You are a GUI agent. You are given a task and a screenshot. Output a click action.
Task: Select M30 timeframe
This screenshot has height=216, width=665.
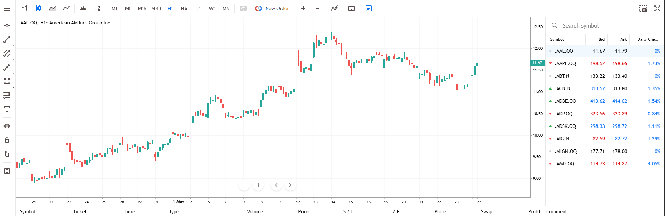click(x=156, y=8)
